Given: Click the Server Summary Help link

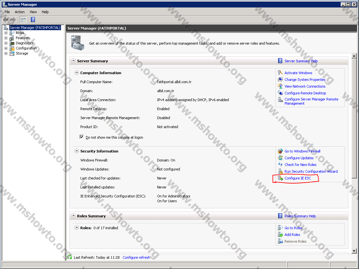Looking at the screenshot, I should point(301,61).
